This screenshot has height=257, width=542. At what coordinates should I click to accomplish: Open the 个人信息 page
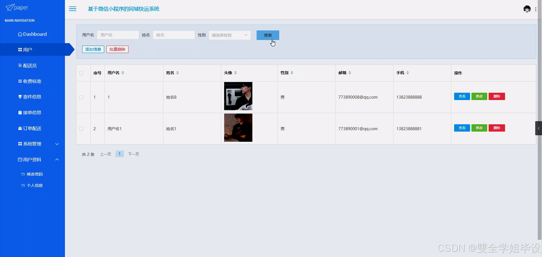coord(35,185)
